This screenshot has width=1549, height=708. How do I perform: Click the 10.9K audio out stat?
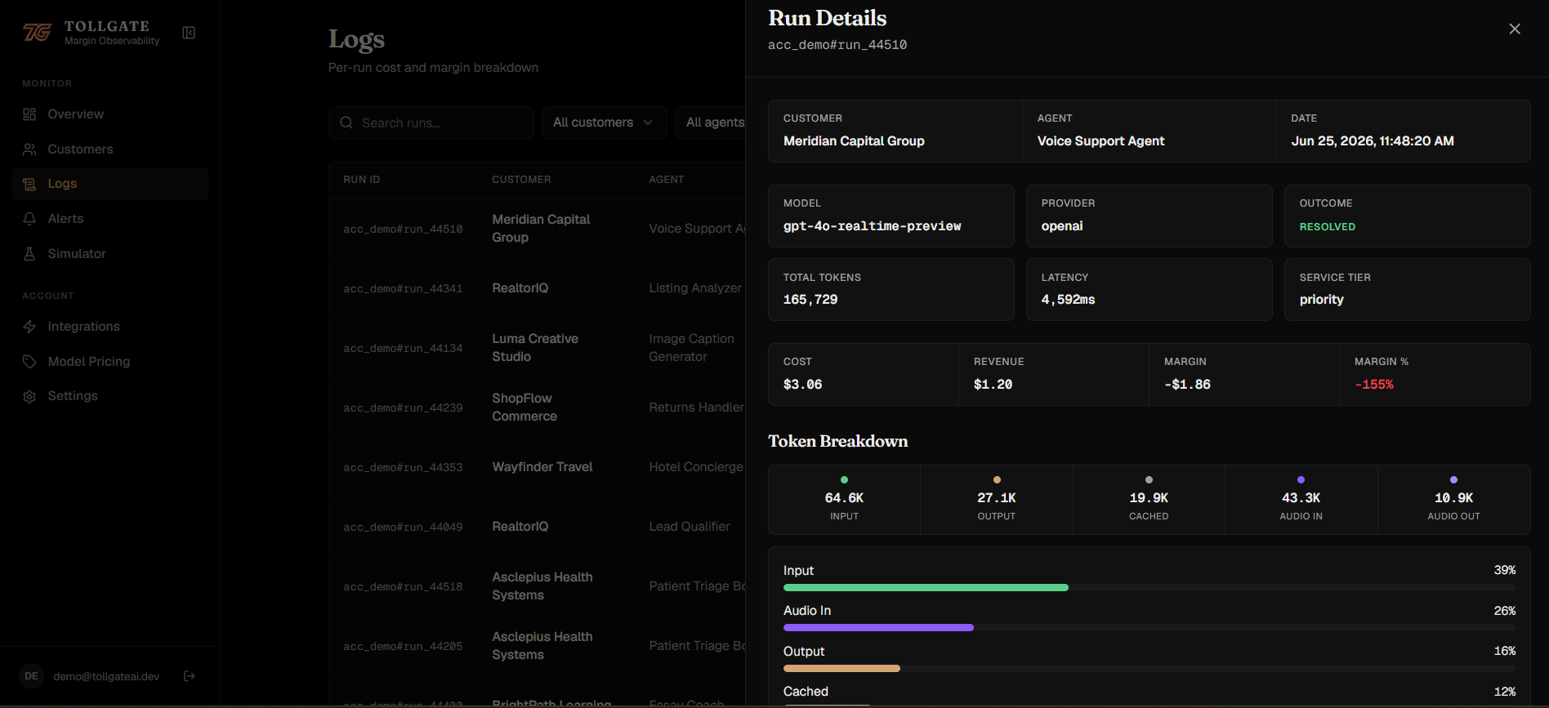1453,498
